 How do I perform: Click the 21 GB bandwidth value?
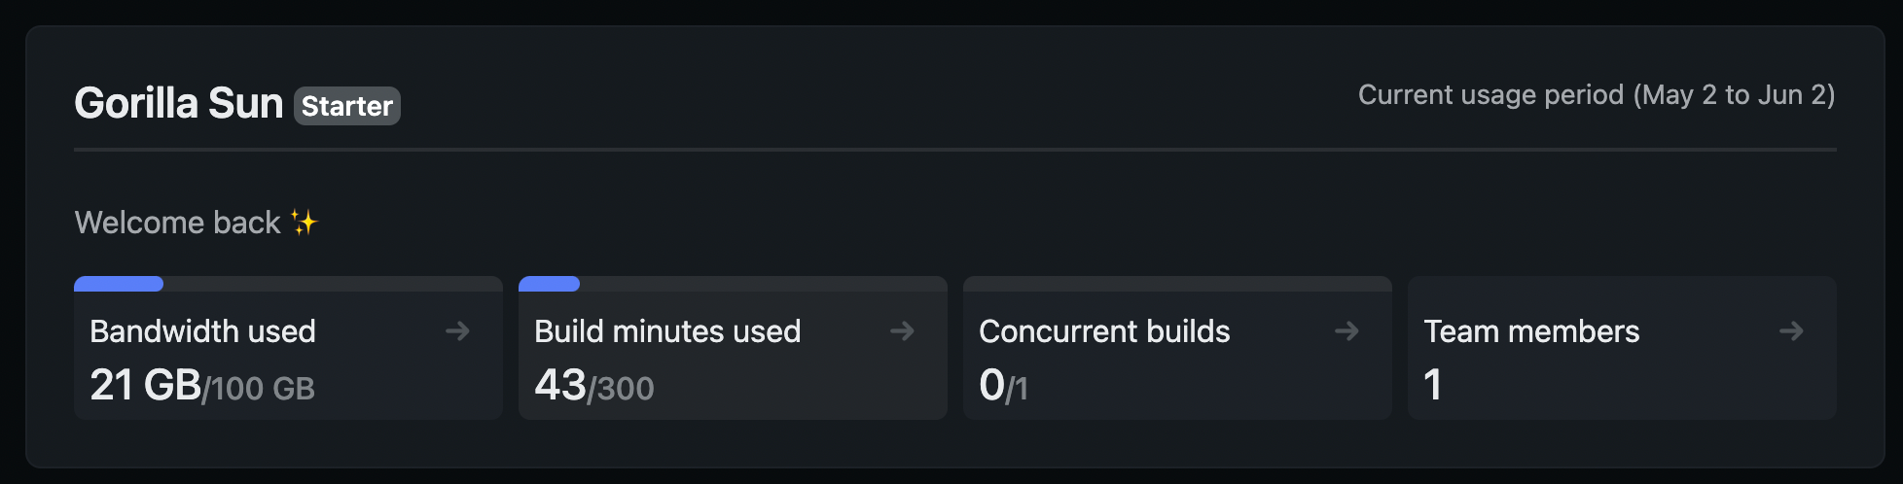[145, 385]
